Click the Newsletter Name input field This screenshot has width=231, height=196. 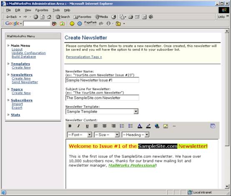pyautogui.click(x=102, y=80)
